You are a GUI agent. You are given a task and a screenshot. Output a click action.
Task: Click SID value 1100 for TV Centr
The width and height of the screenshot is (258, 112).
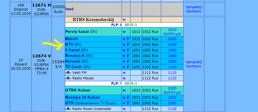coord(172,67)
